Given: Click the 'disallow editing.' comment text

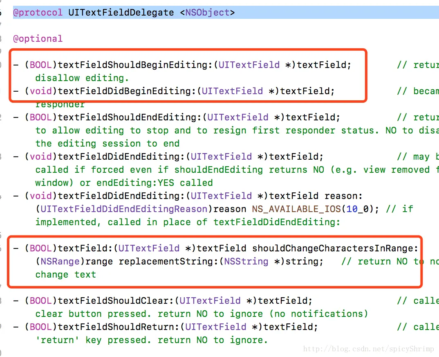Looking at the screenshot, I should [x=82, y=78].
